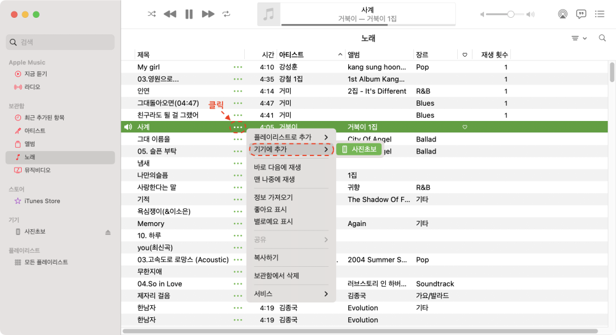Choose 사진초보 in the device submenu
Viewport: 616px width, 335px height.
coord(360,150)
